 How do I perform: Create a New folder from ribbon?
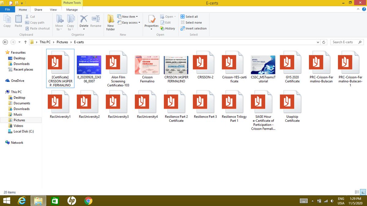[x=111, y=23]
